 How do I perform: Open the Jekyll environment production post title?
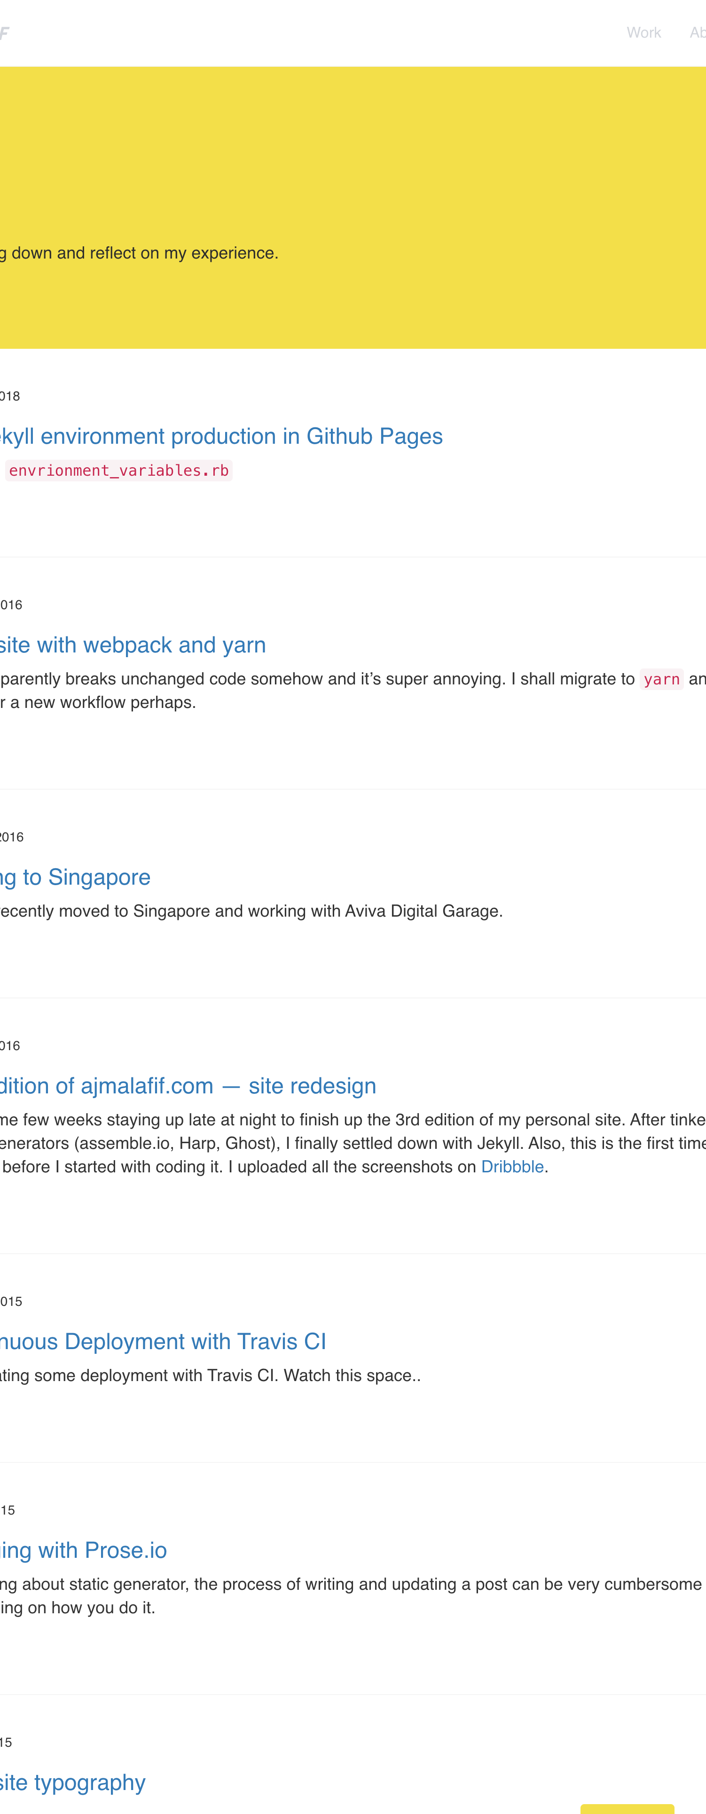coord(221,437)
